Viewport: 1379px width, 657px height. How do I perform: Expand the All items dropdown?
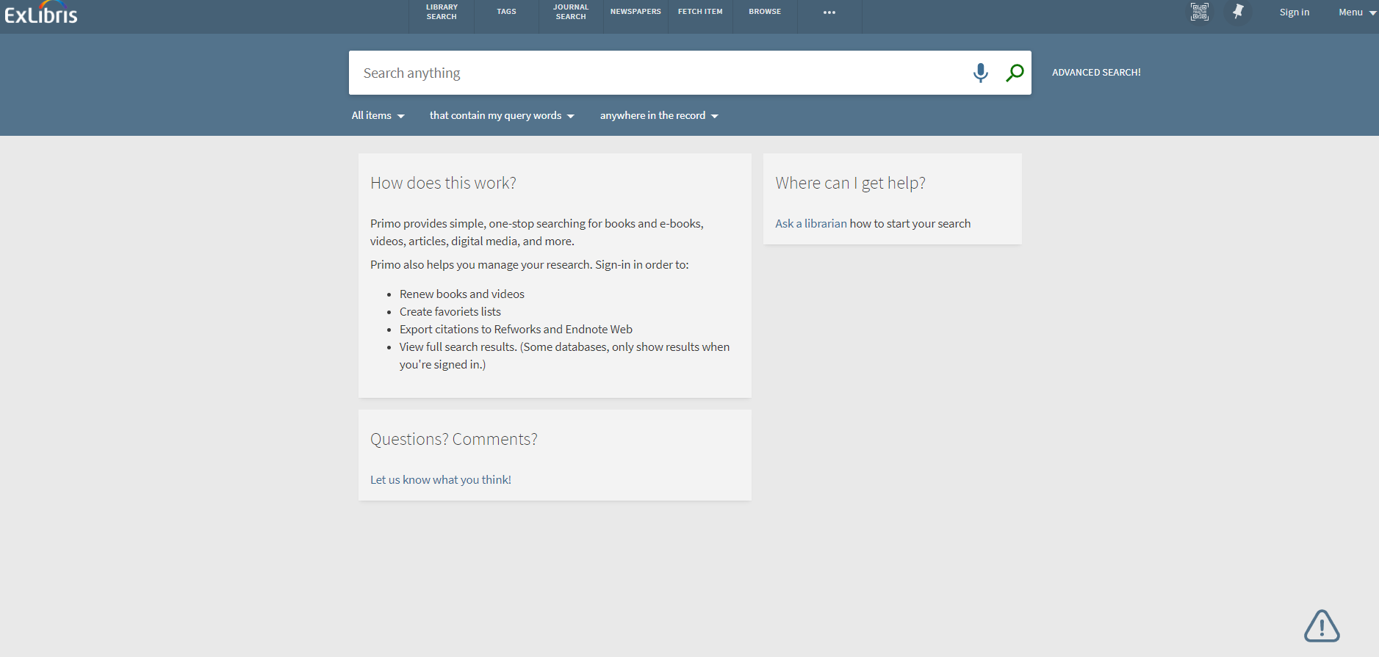[x=378, y=116]
